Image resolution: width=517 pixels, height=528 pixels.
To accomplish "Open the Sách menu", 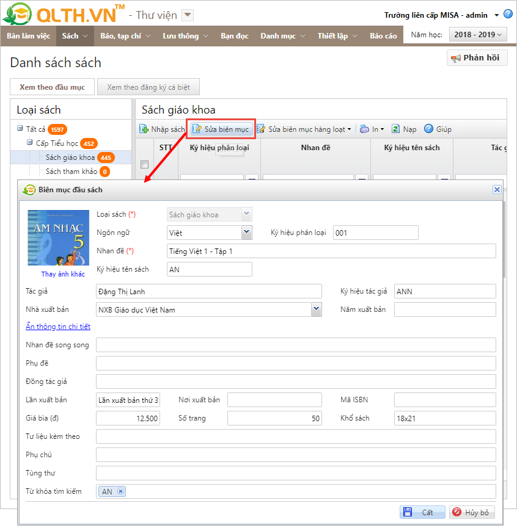I will [x=75, y=35].
